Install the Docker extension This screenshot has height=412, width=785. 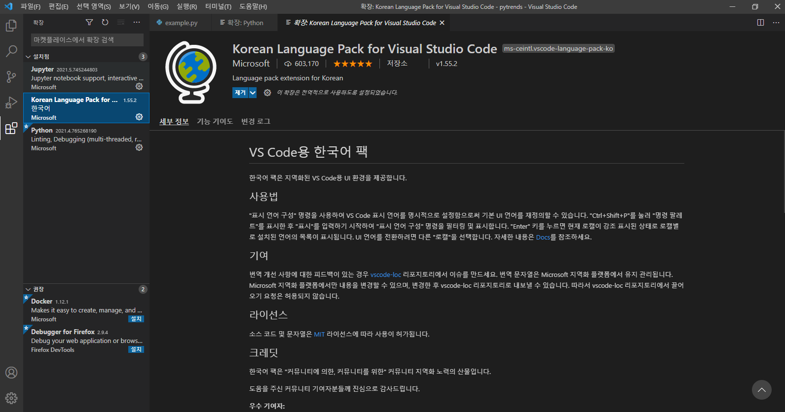pos(136,319)
